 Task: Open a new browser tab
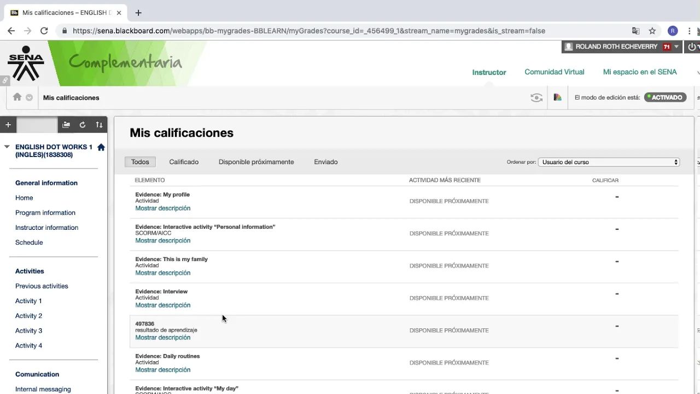[x=138, y=13]
